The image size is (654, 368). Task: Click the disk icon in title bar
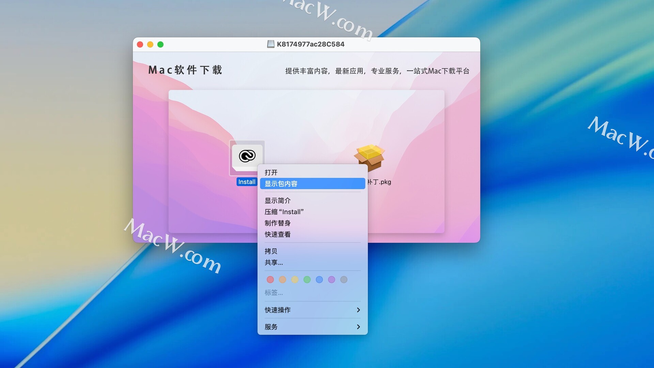click(271, 44)
